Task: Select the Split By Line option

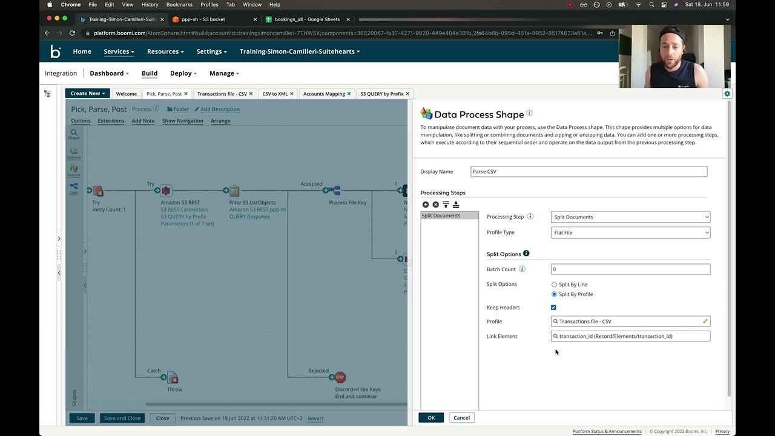Action: click(x=554, y=285)
